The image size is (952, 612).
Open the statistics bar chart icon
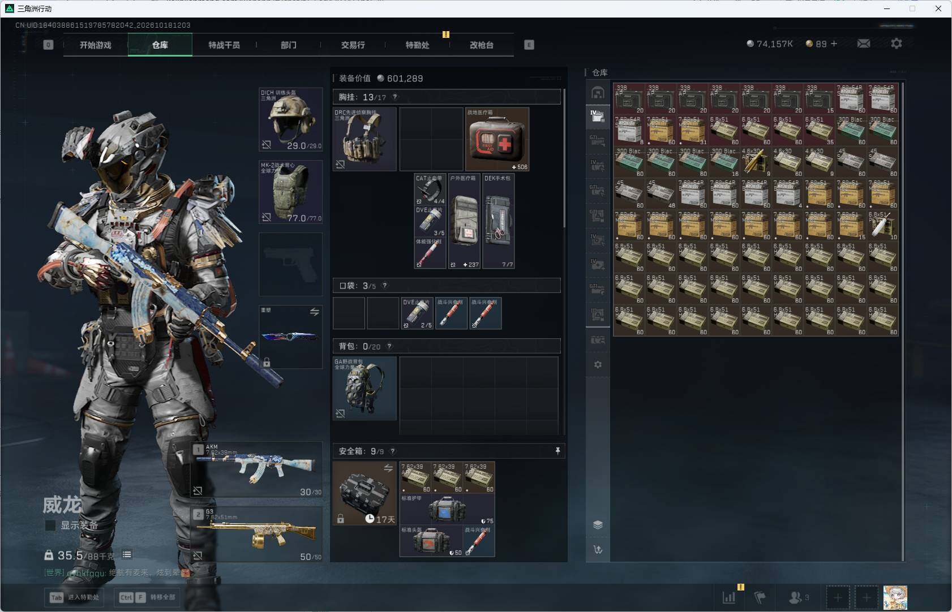coord(729,597)
